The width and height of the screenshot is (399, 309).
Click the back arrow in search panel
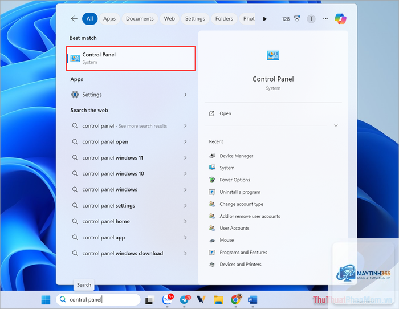click(74, 19)
